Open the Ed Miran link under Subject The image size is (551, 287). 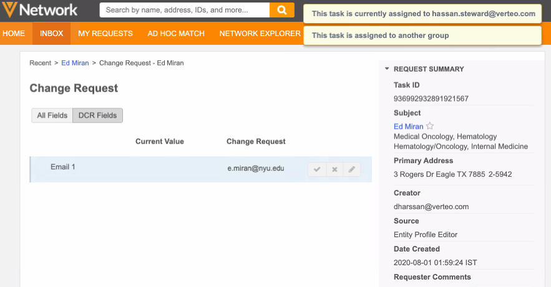coord(408,126)
